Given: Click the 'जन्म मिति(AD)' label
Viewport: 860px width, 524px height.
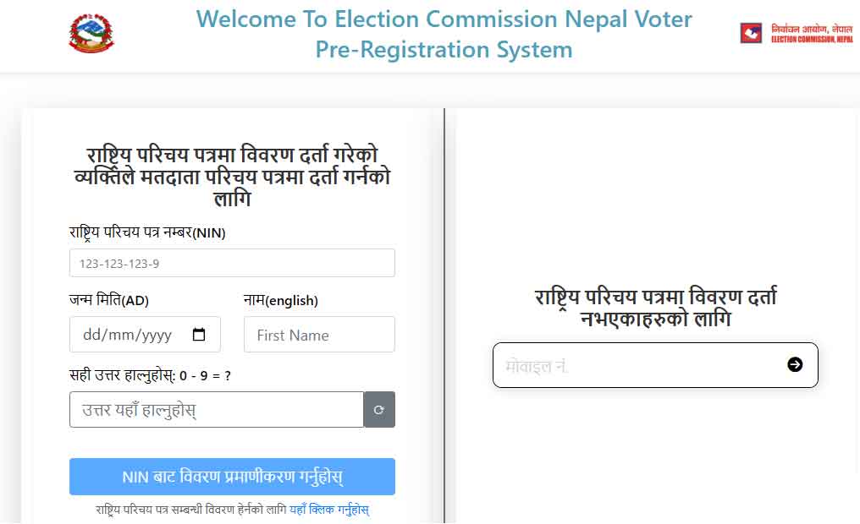Looking at the screenshot, I should [x=109, y=300].
